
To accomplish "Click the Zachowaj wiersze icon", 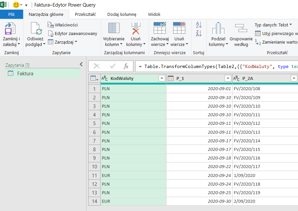I will click(x=160, y=29).
